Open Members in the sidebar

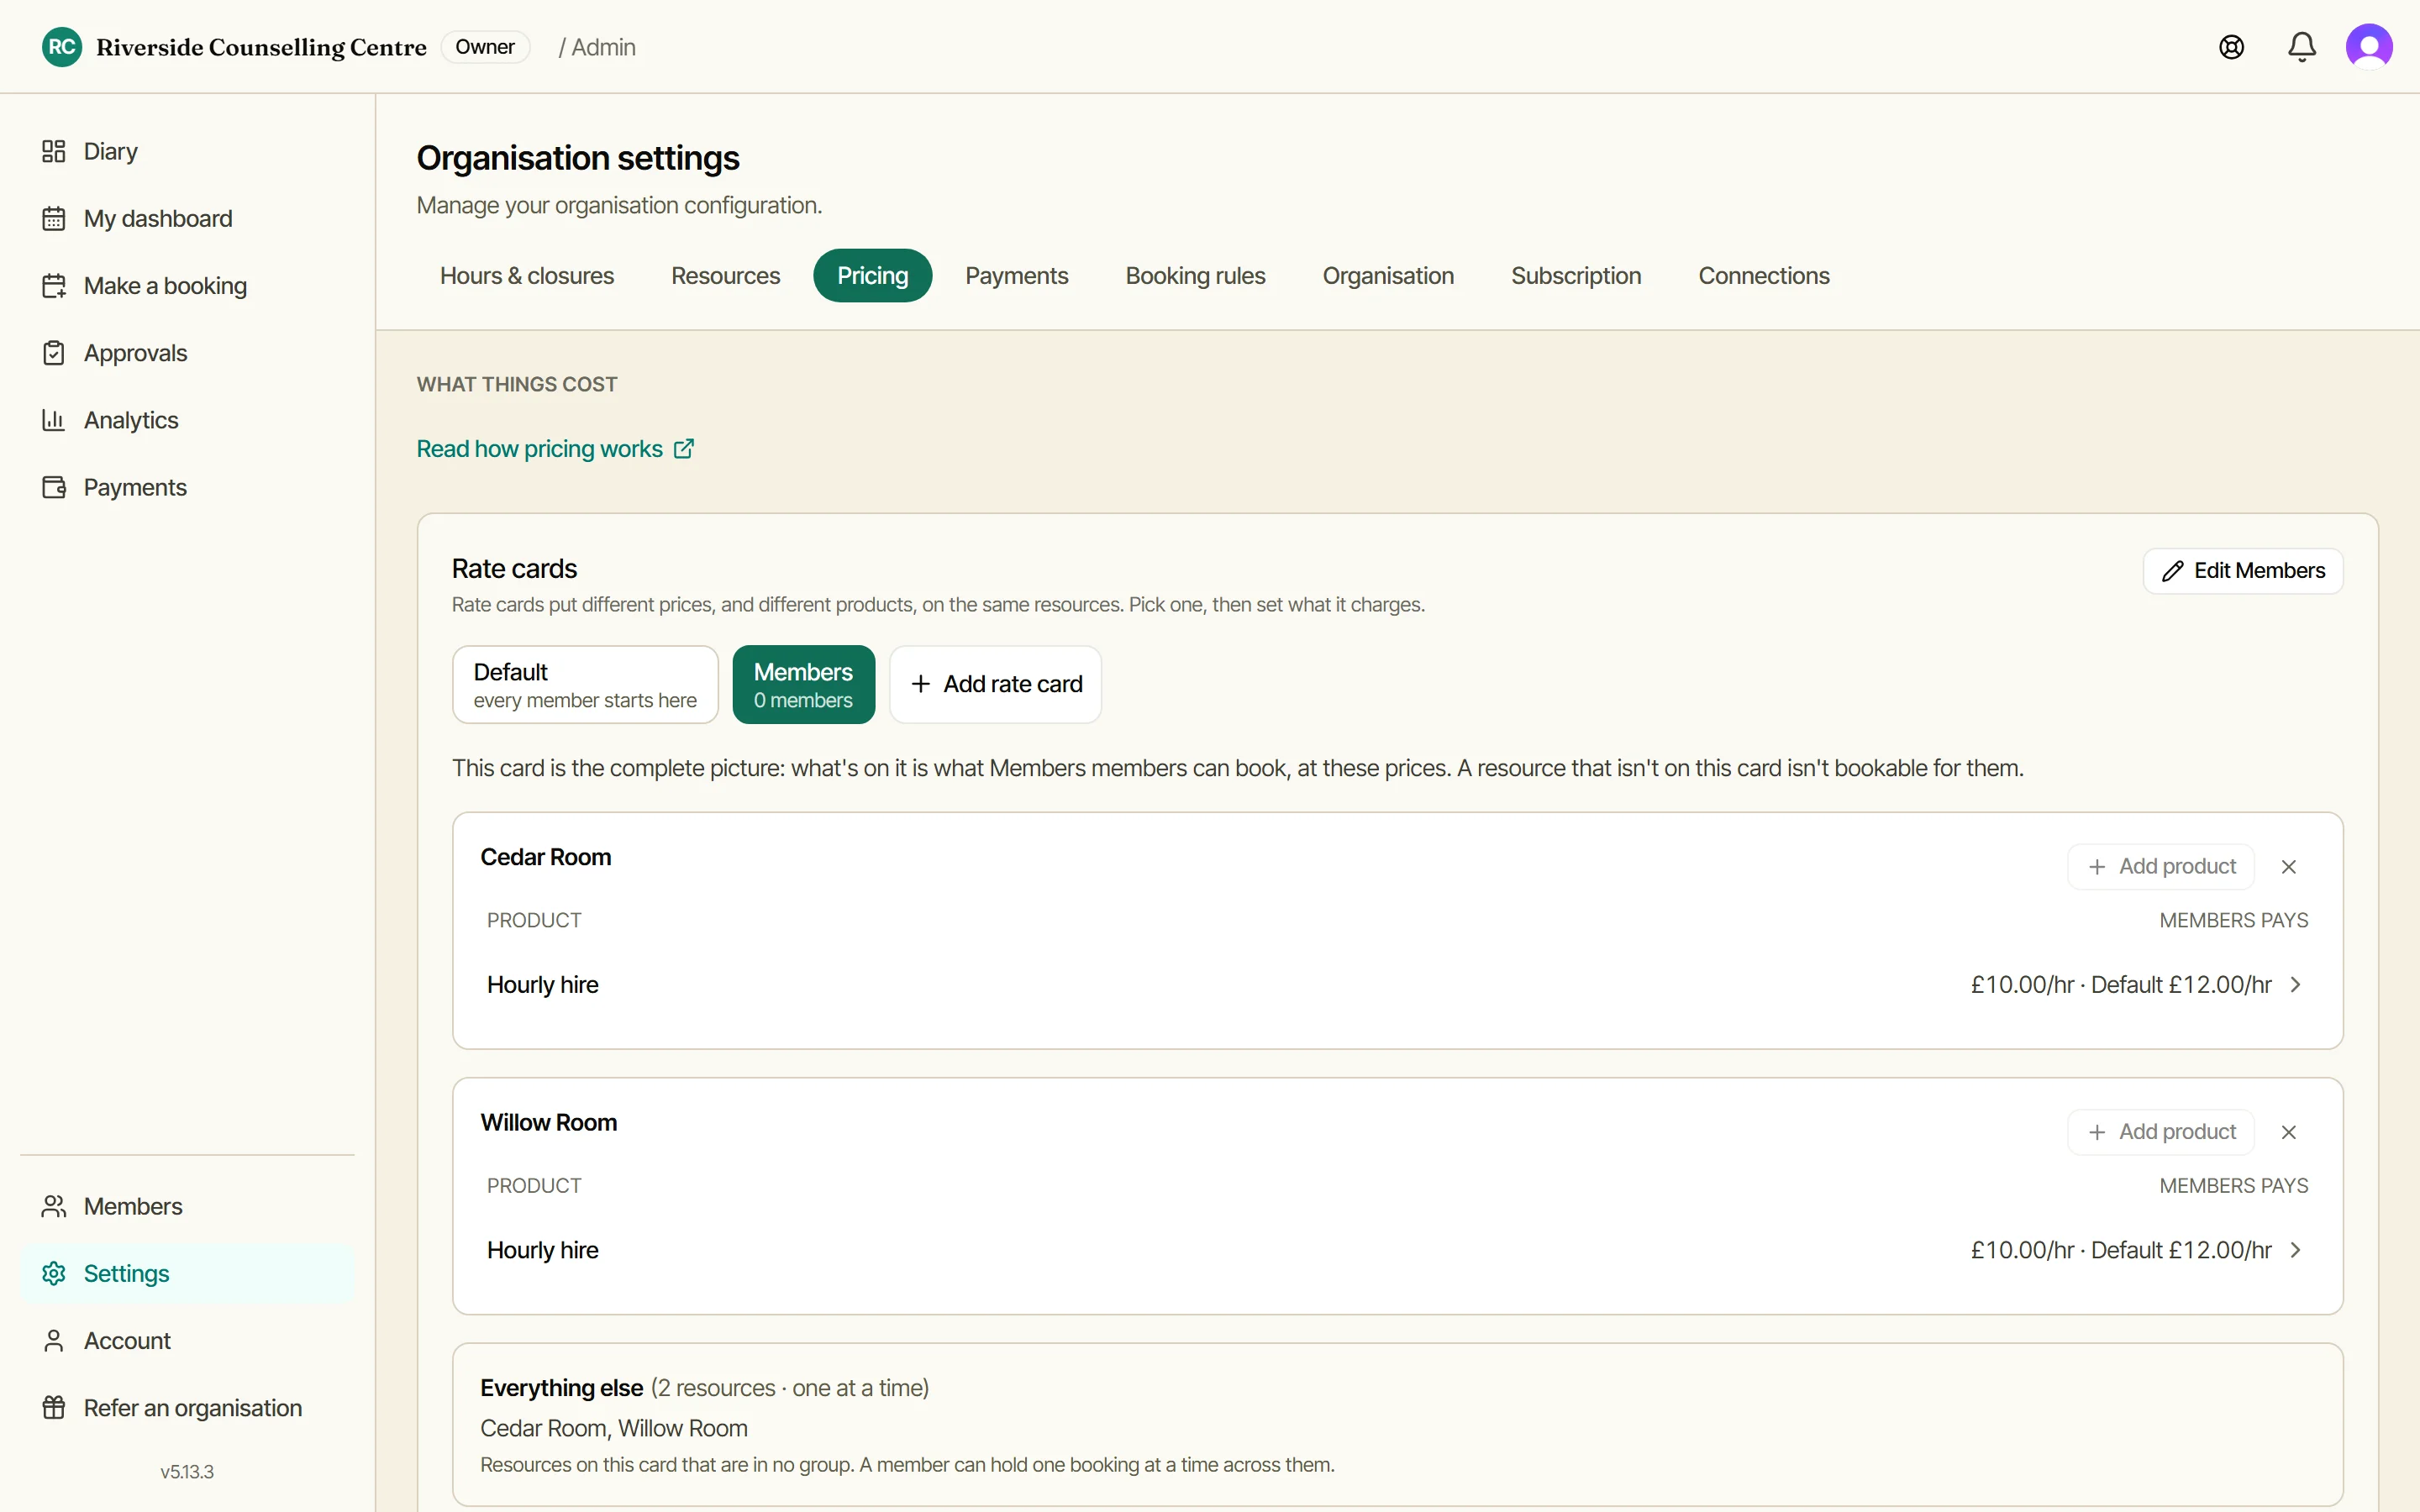click(187, 1206)
